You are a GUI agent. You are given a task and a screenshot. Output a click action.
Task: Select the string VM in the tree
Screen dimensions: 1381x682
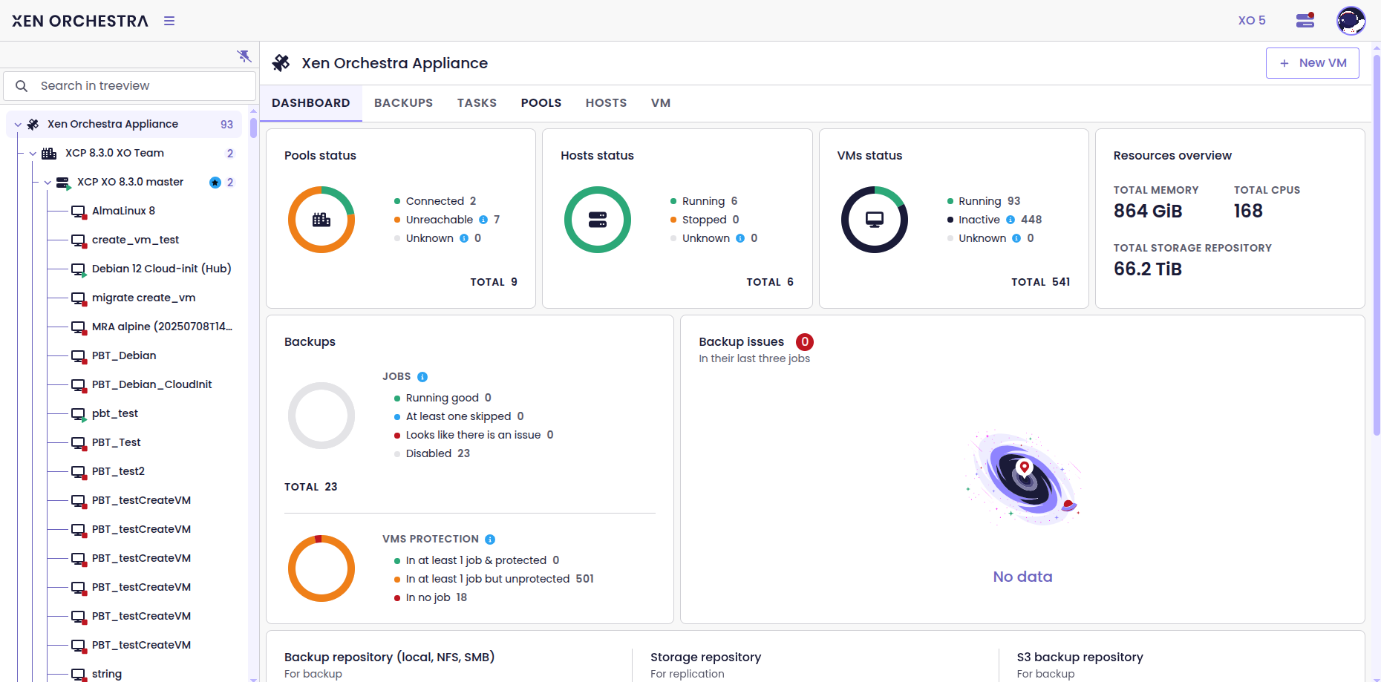coord(107,674)
